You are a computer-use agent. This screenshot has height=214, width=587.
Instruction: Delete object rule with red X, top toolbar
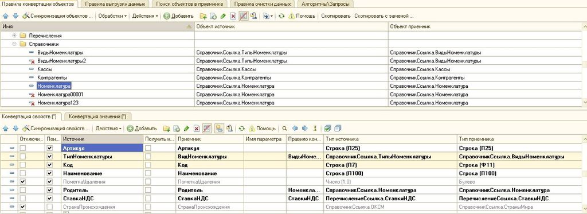[x=233, y=16]
